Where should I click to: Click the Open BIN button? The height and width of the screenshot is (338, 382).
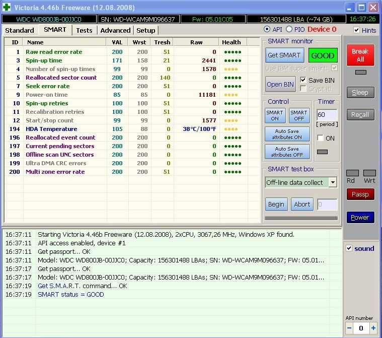[x=280, y=85]
